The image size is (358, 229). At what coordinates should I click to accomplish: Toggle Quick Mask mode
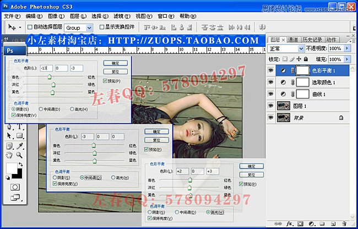click(15, 187)
